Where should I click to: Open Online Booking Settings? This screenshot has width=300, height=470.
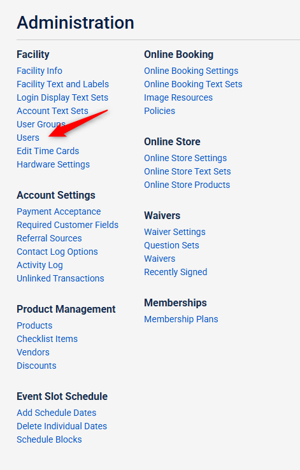pos(191,71)
